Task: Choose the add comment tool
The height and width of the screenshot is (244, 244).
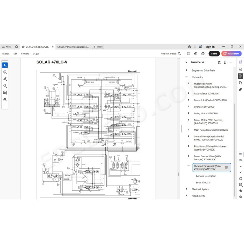Action: tap(5, 72)
